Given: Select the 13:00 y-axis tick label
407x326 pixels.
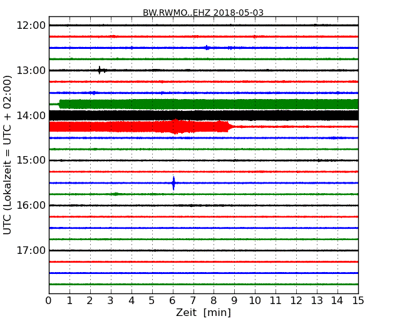Looking at the screenshot, I should [31, 70].
